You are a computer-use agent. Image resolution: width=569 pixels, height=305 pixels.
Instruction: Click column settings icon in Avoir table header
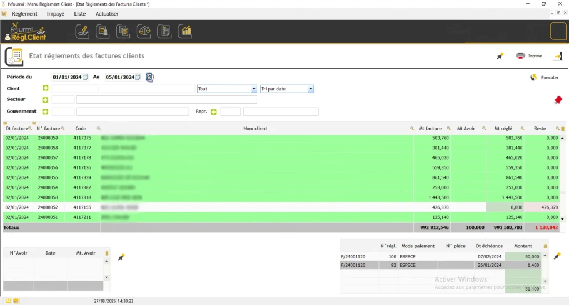(107, 253)
